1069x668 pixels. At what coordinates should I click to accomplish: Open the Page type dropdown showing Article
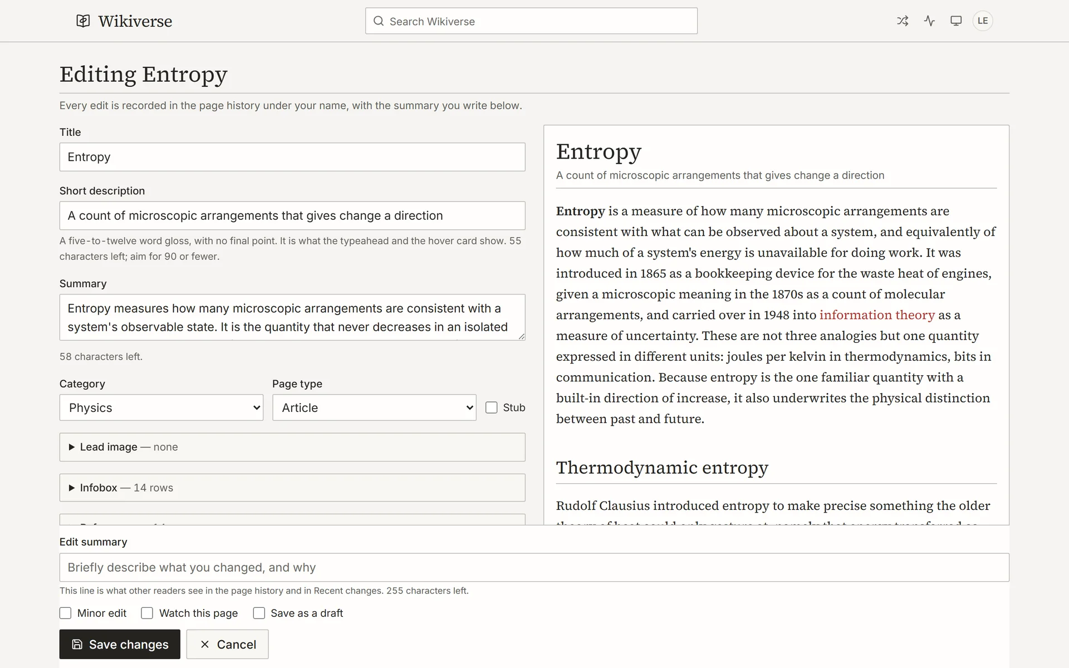click(x=374, y=407)
